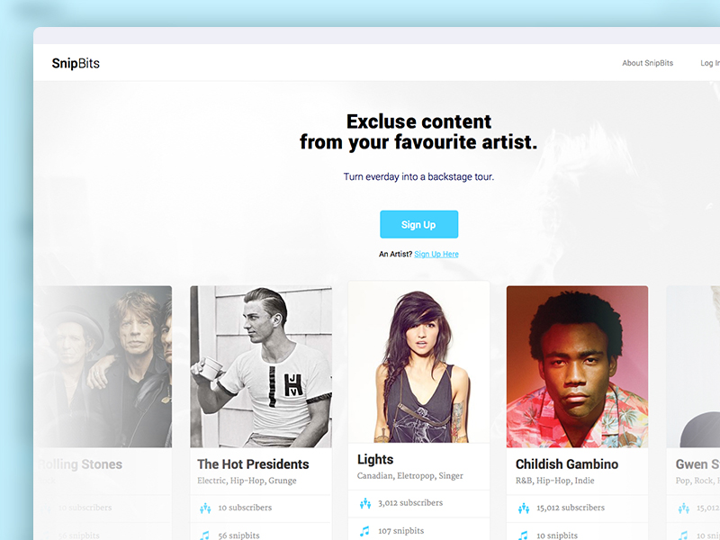Click the Lights snipbits music note icon
This screenshot has height=540, width=720.
(364, 531)
